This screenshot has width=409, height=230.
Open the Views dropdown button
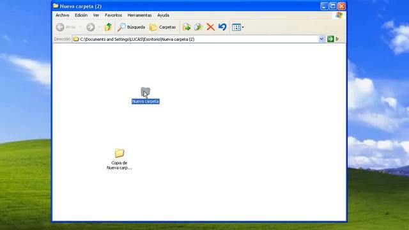(x=238, y=27)
